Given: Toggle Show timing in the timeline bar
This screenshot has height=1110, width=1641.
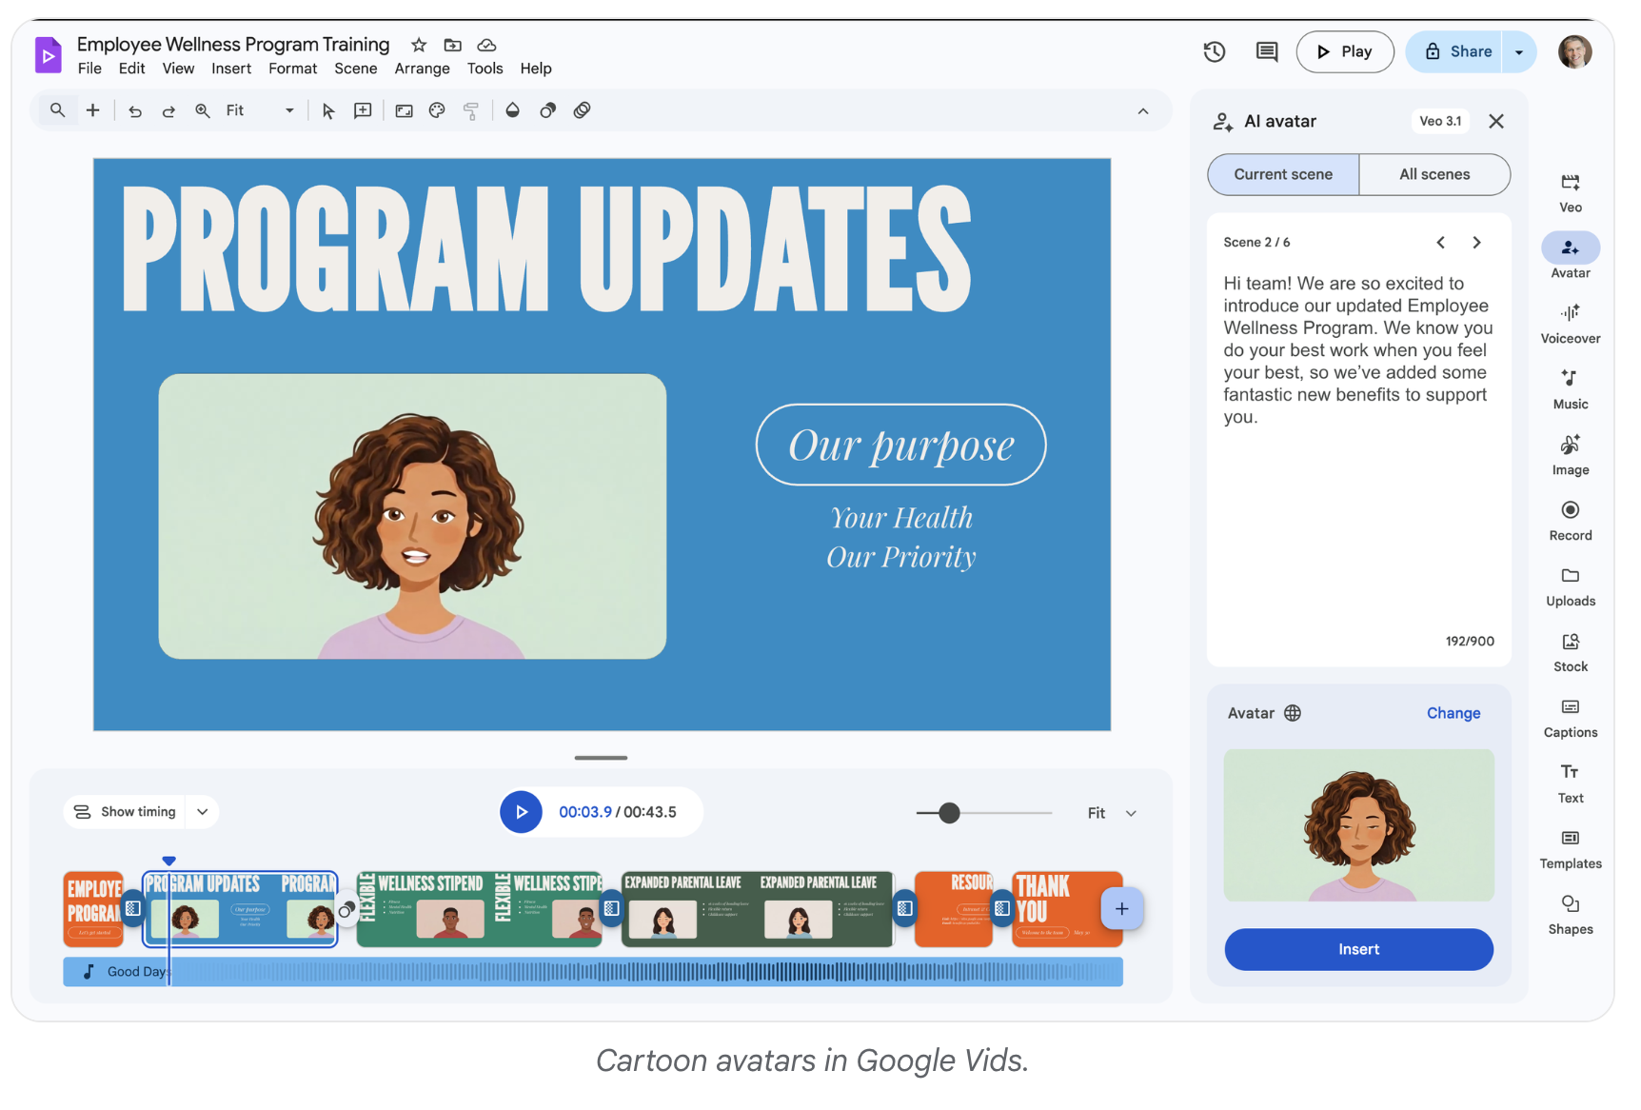Looking at the screenshot, I should tap(129, 811).
